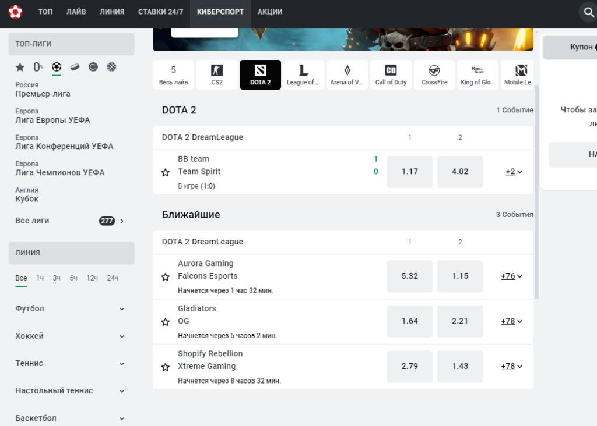Select the Все time filter tab

click(21, 278)
